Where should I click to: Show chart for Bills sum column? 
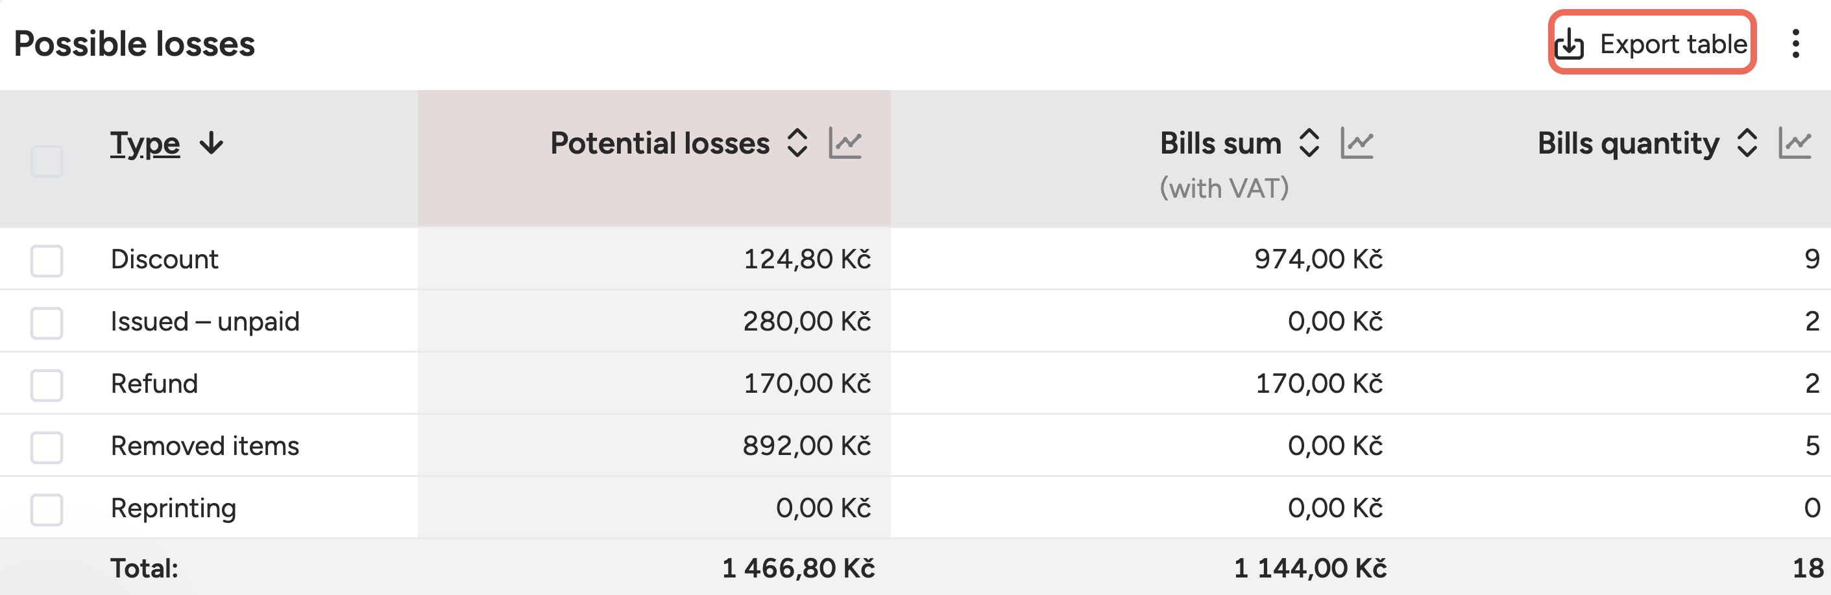[1356, 143]
